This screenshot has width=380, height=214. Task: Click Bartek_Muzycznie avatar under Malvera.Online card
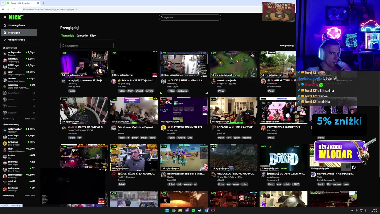(313, 174)
